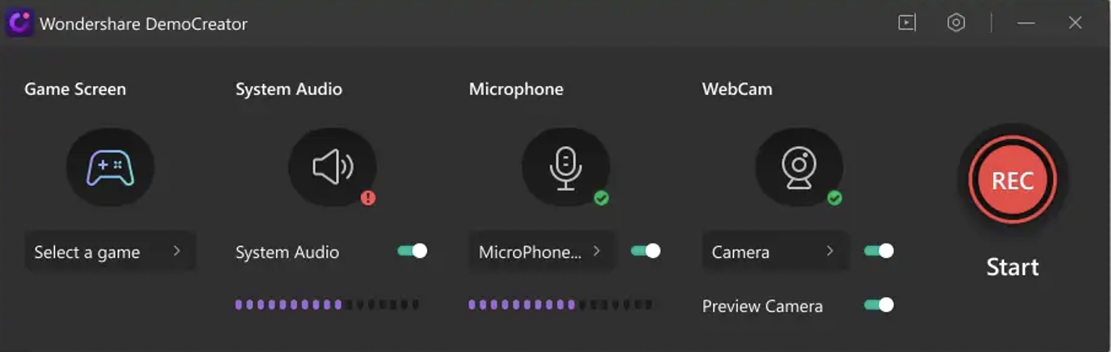Turn off the Preview Camera toggle
Image resolution: width=1111 pixels, height=352 pixels.
point(879,305)
